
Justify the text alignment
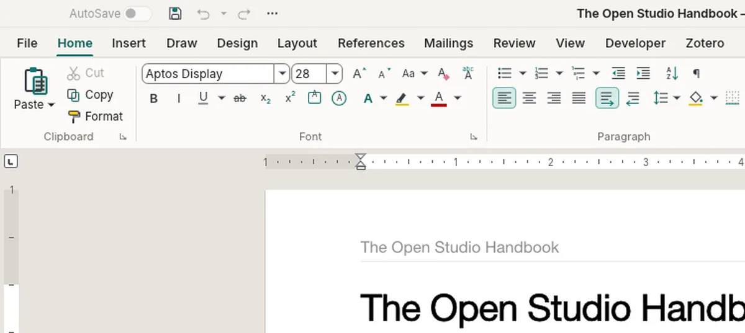(579, 98)
